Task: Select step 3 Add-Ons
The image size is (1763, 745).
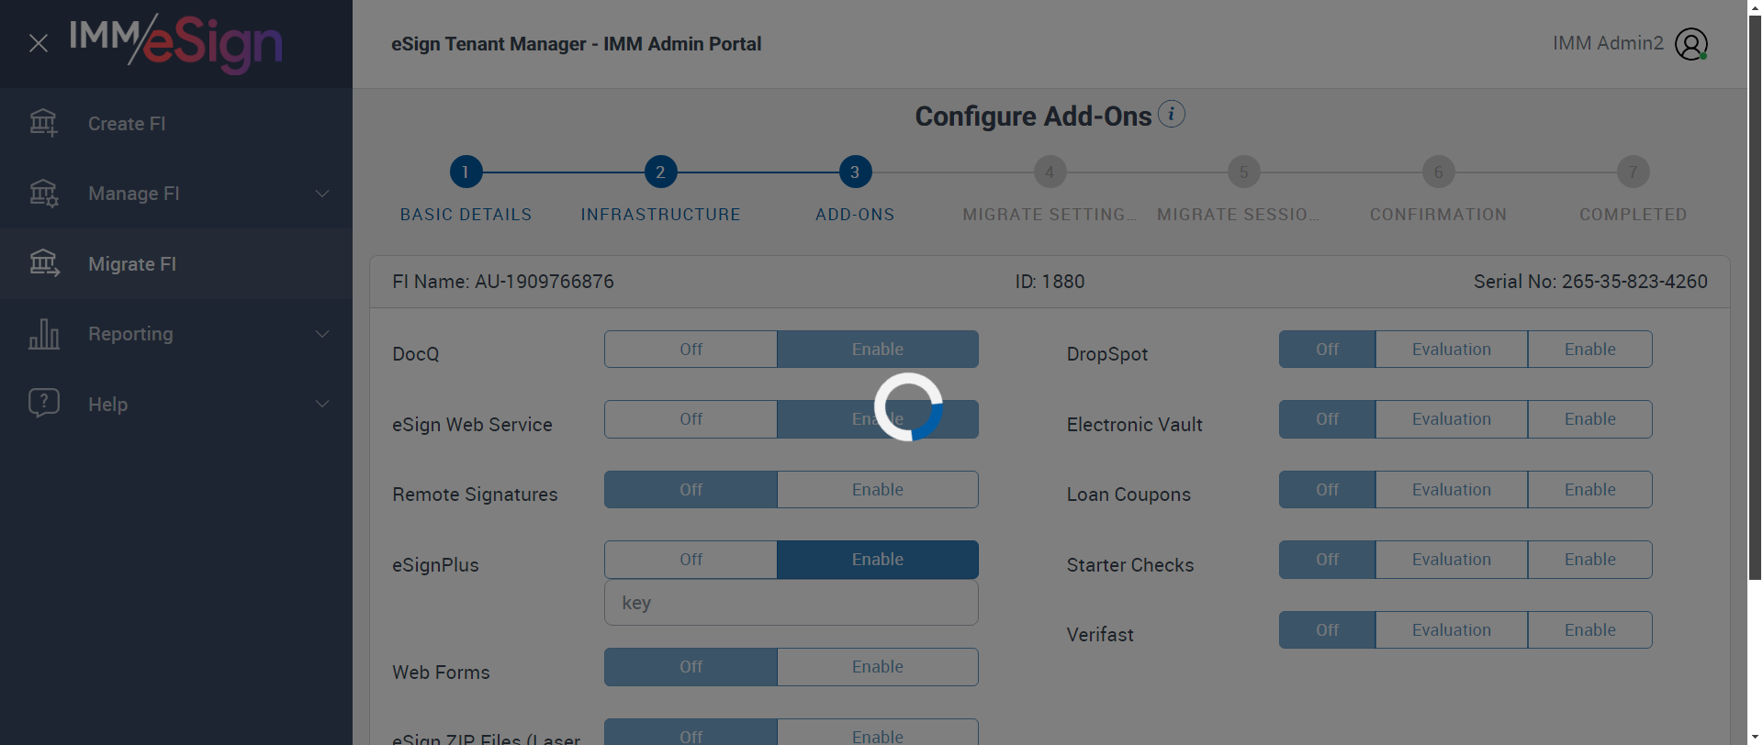Action: (855, 172)
